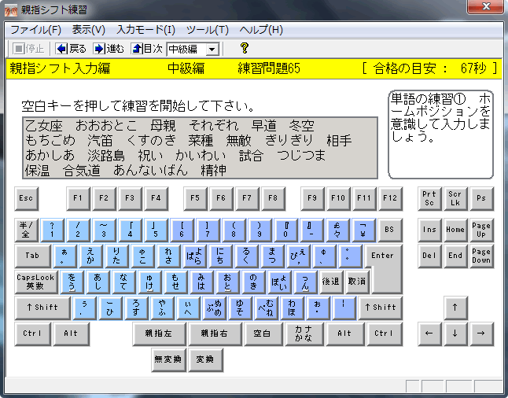
Task: Open the ファイル(F) menu
Action: (x=35, y=30)
